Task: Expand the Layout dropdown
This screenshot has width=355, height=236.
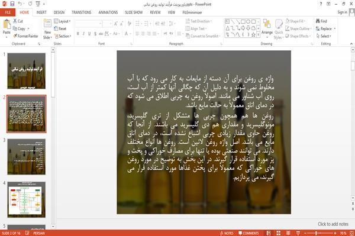Action: (x=62, y=21)
